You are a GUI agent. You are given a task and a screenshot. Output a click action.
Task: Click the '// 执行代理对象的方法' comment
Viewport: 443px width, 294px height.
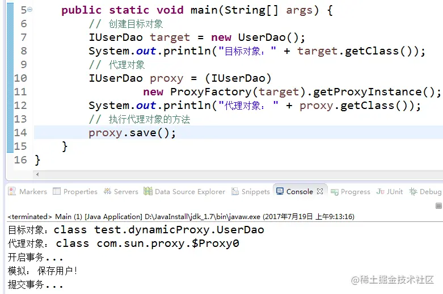(x=140, y=119)
